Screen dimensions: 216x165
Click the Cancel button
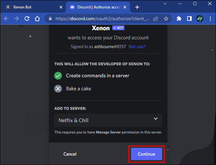(70, 154)
